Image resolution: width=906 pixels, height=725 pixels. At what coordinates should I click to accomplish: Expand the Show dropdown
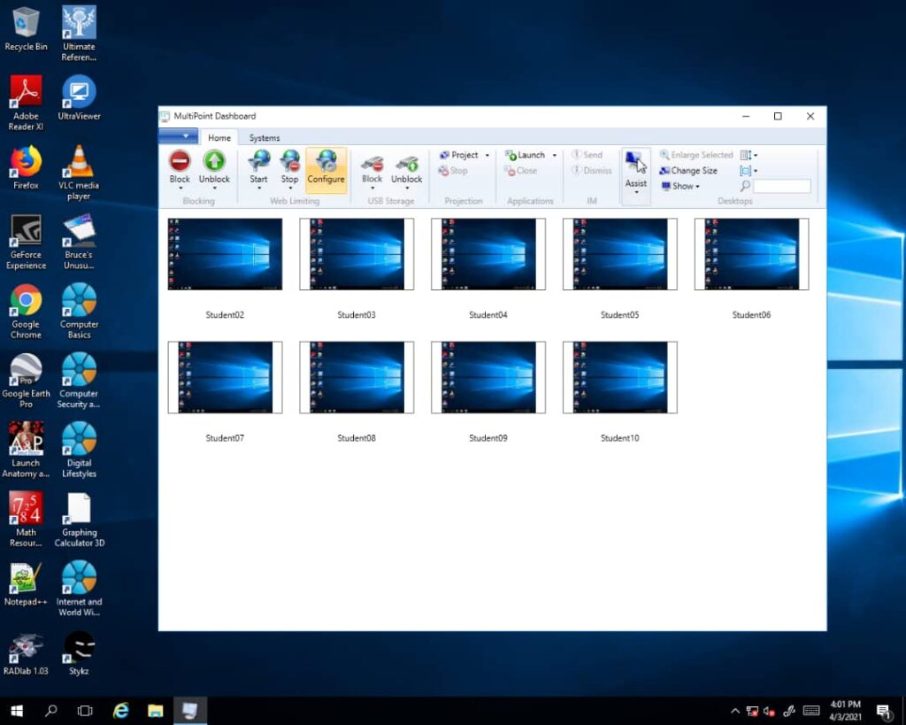[x=680, y=186]
